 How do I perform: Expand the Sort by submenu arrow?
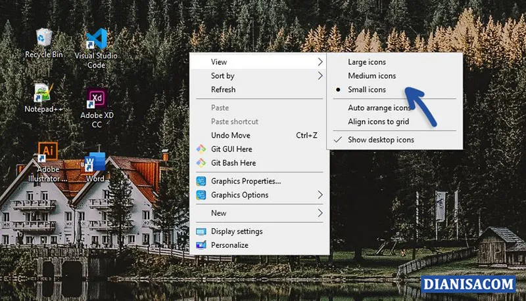click(320, 76)
